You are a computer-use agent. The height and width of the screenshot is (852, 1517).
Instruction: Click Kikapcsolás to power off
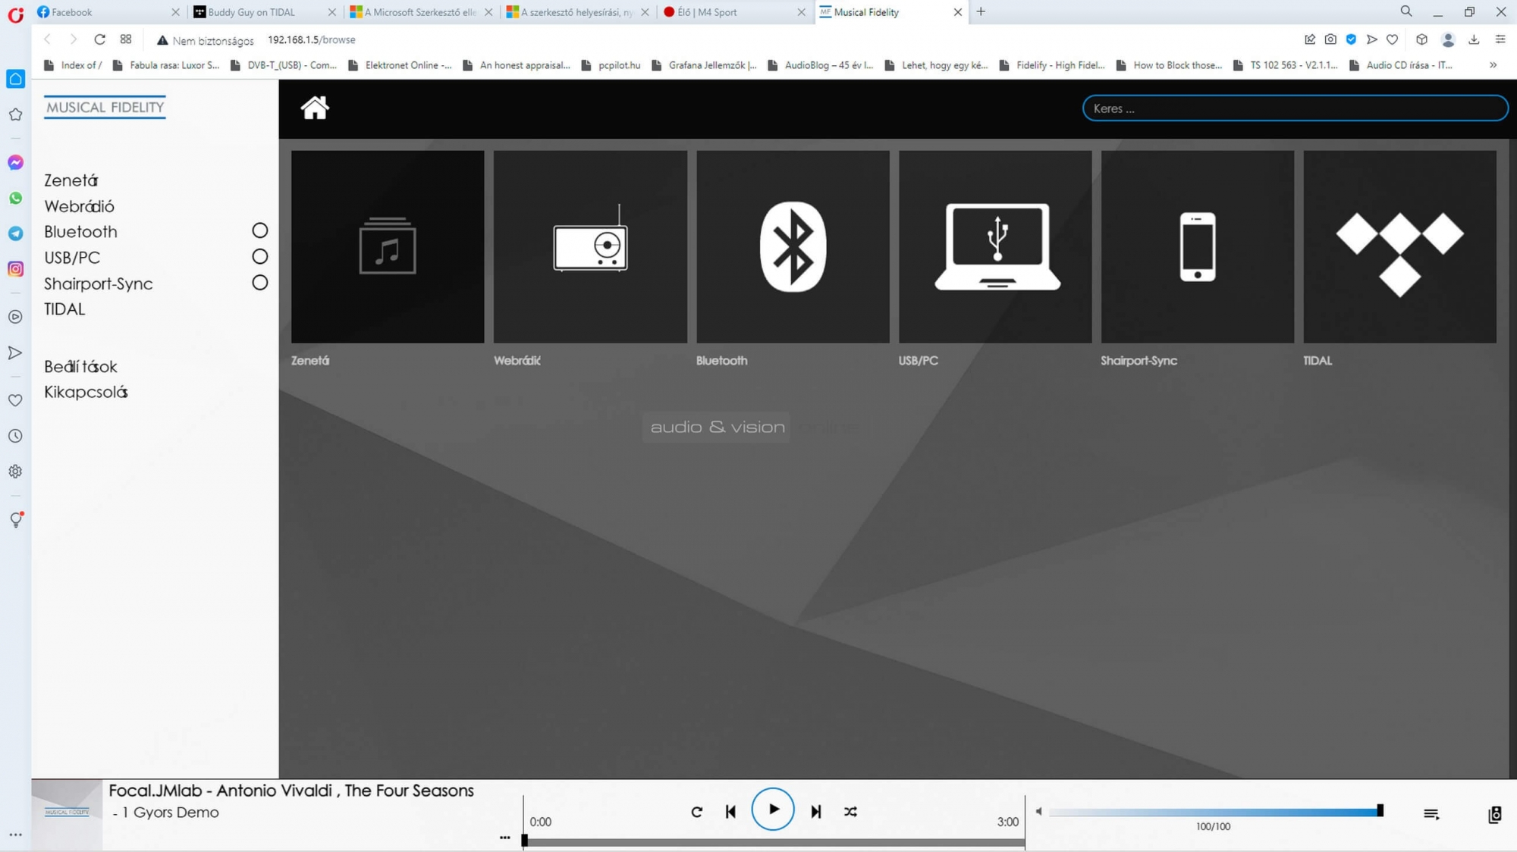(86, 393)
